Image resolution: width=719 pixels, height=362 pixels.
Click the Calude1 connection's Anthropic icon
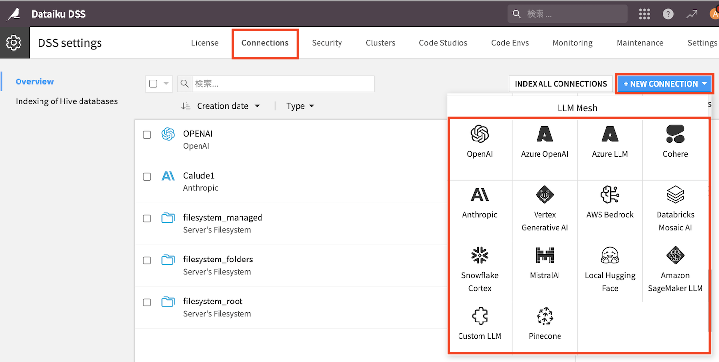tap(168, 176)
